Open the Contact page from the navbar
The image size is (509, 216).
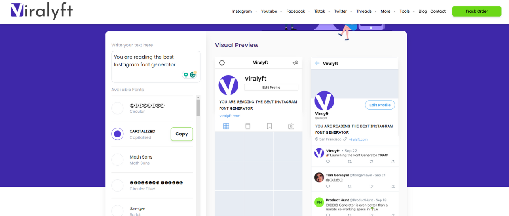(x=438, y=11)
